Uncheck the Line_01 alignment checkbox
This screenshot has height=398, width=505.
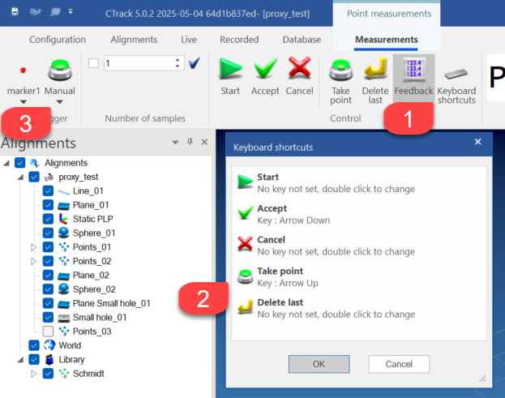coord(48,190)
